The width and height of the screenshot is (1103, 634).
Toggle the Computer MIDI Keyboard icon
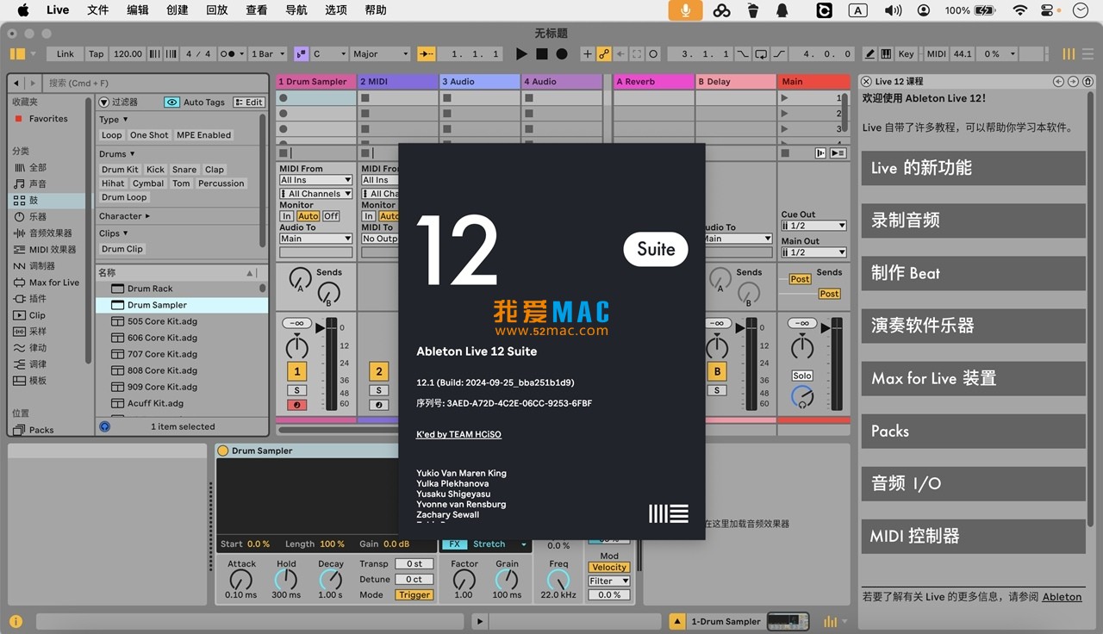886,53
